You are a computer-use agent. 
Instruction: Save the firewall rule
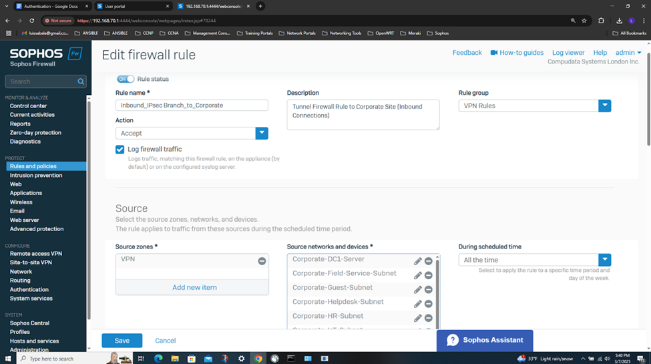(122, 341)
